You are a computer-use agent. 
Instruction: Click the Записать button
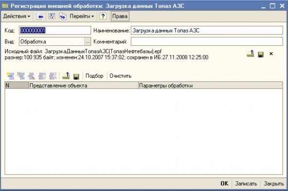click(x=246, y=184)
